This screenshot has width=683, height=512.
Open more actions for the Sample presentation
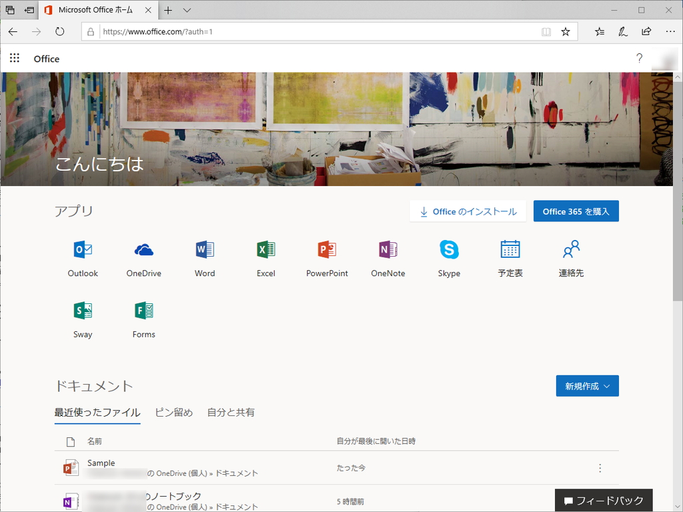[600, 468]
